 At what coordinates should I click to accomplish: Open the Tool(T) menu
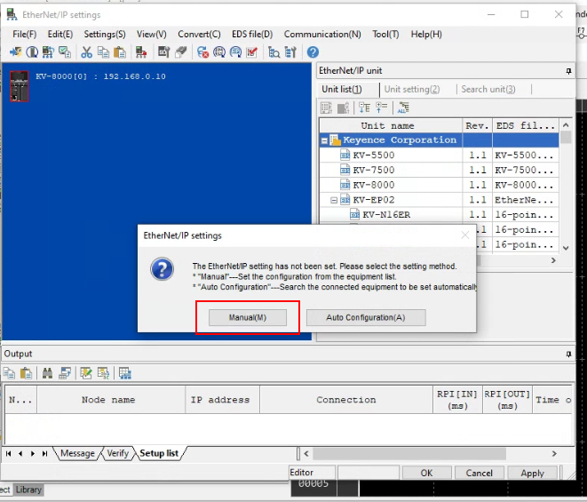pyautogui.click(x=385, y=34)
